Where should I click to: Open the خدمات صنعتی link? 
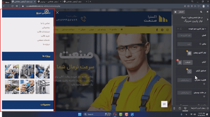[x=44, y=40]
